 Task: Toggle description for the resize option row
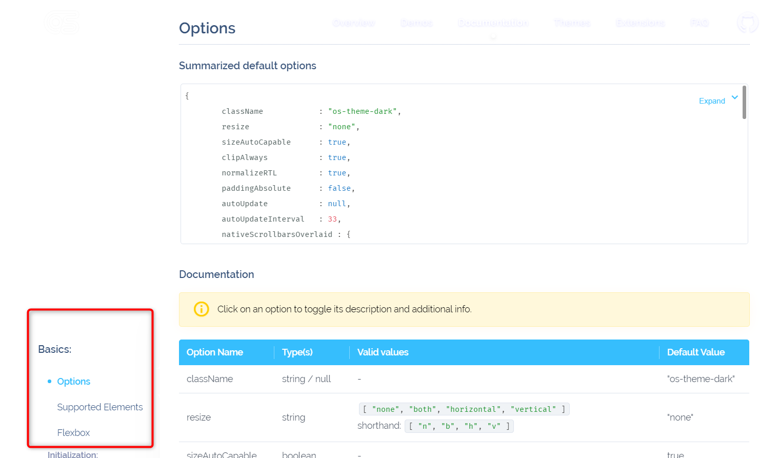199,417
